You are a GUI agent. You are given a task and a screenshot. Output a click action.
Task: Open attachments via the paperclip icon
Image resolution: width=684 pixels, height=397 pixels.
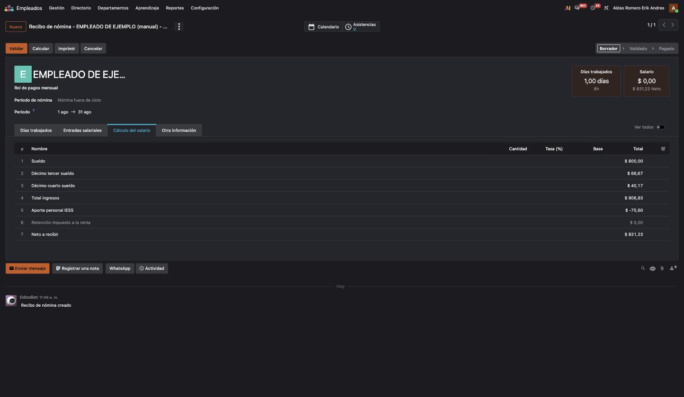pyautogui.click(x=662, y=268)
